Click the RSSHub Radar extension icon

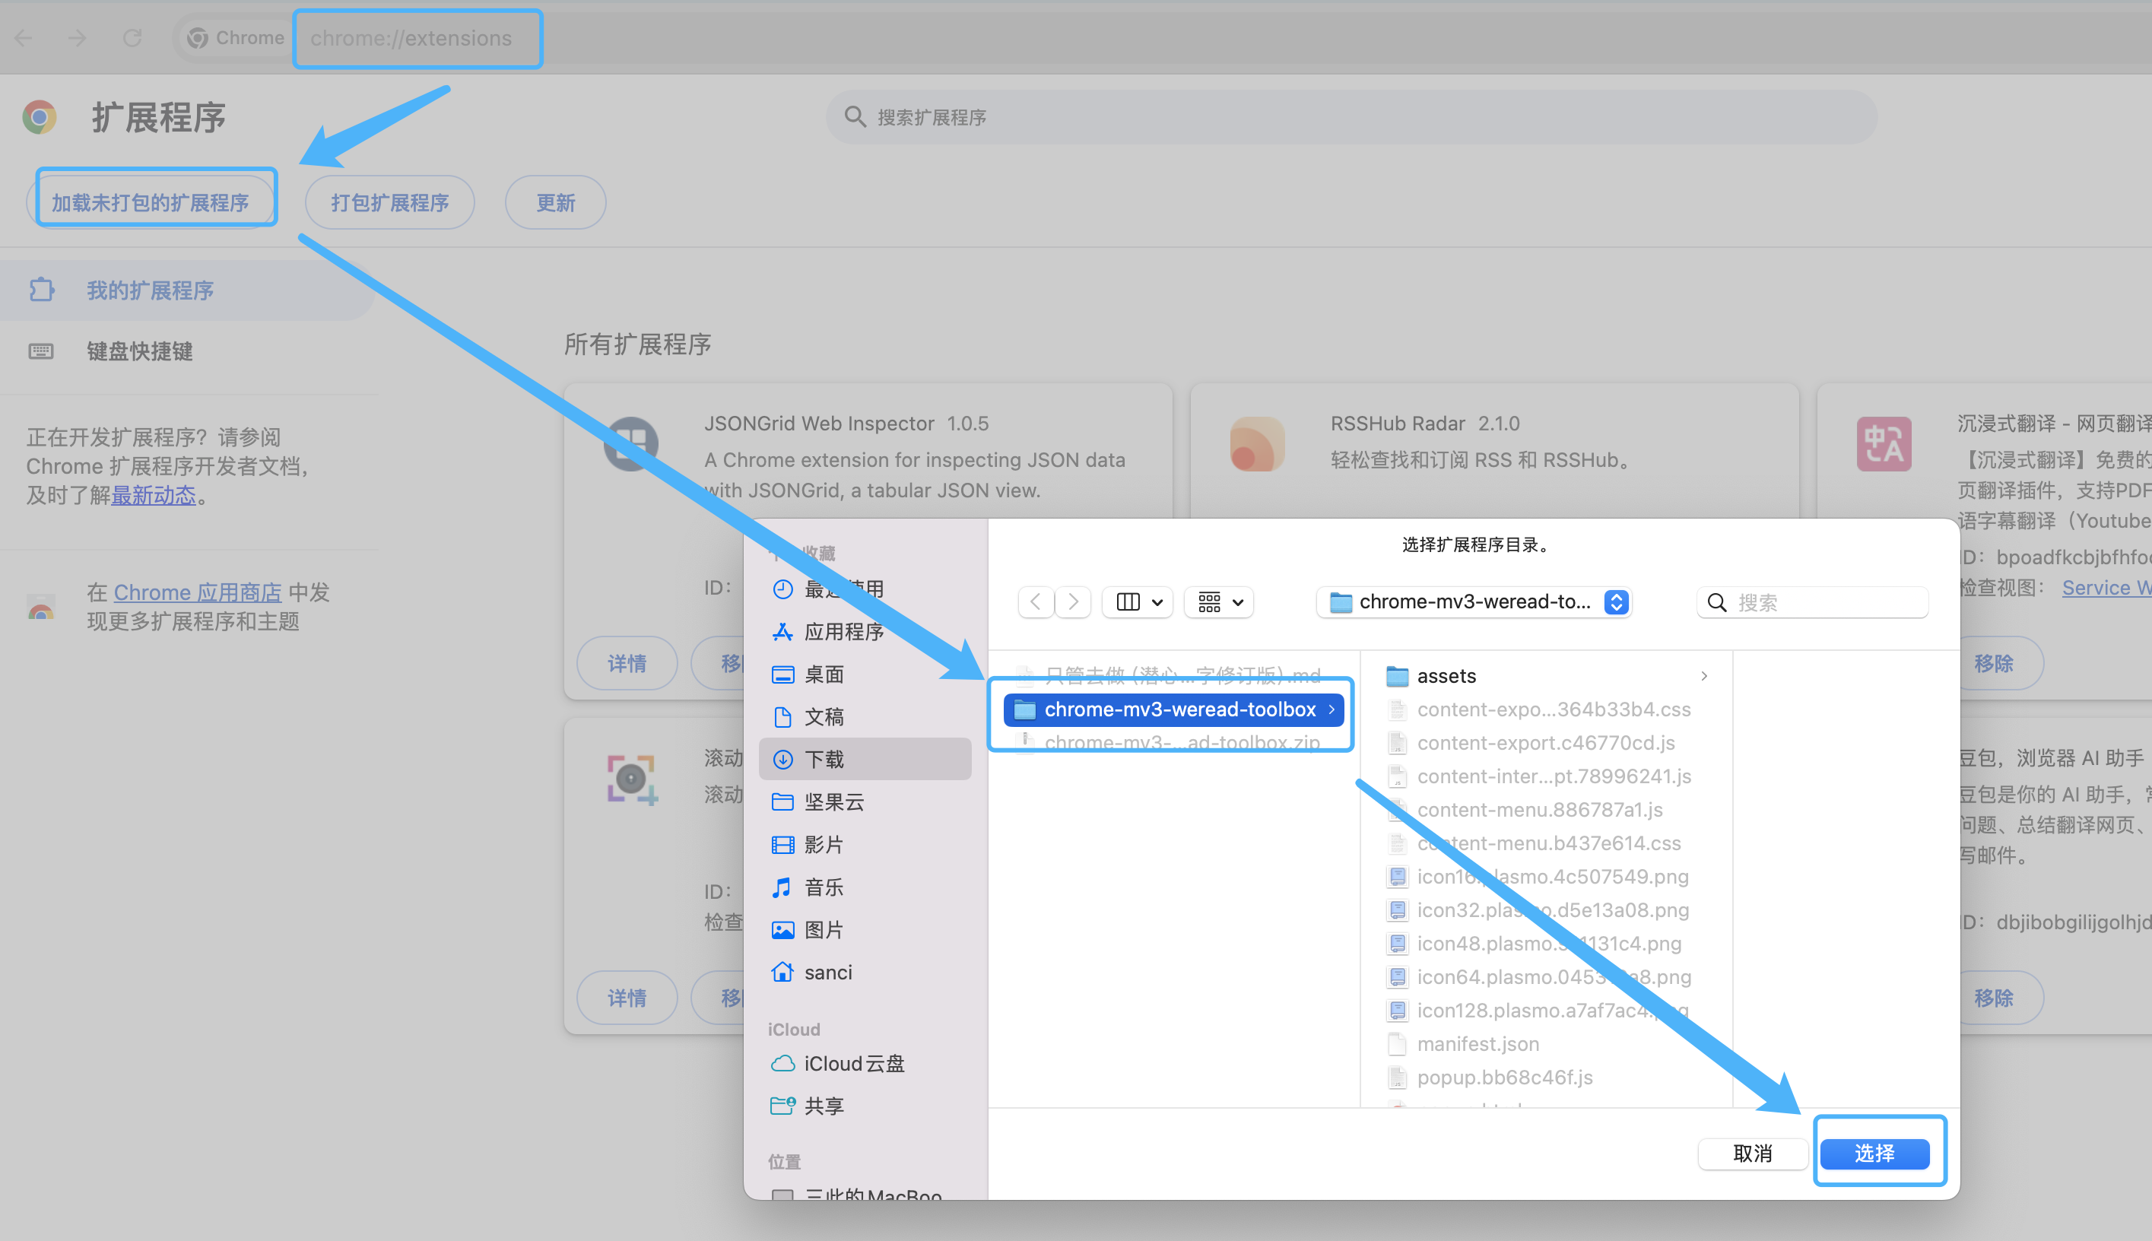1257,443
